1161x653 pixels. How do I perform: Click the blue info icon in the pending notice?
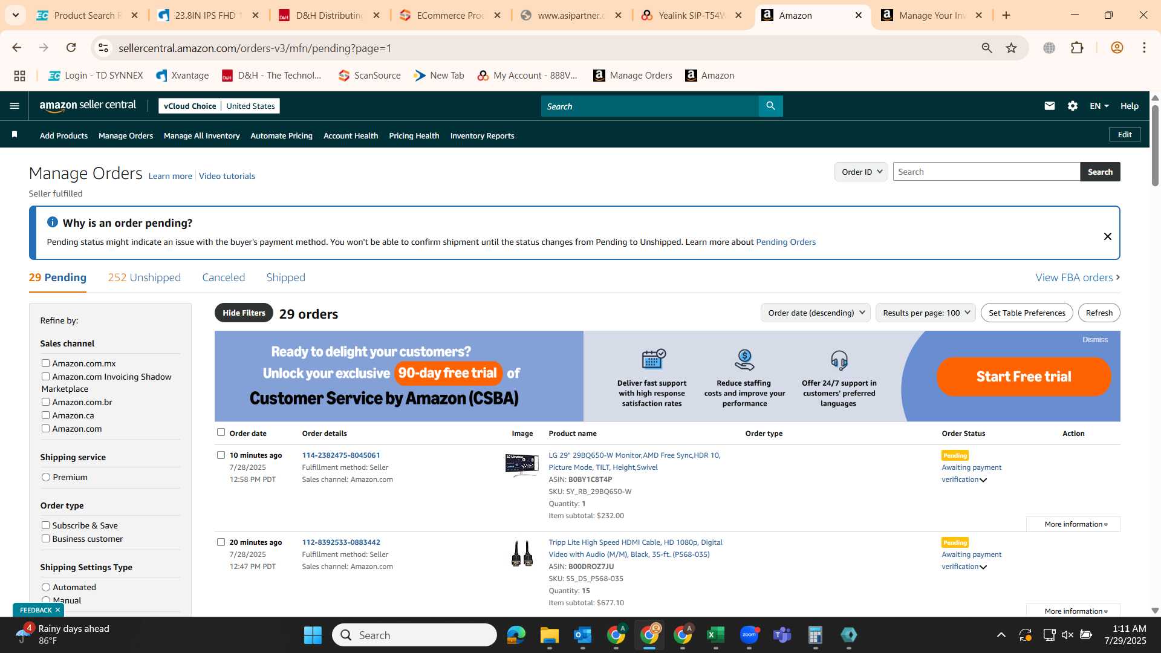(52, 222)
